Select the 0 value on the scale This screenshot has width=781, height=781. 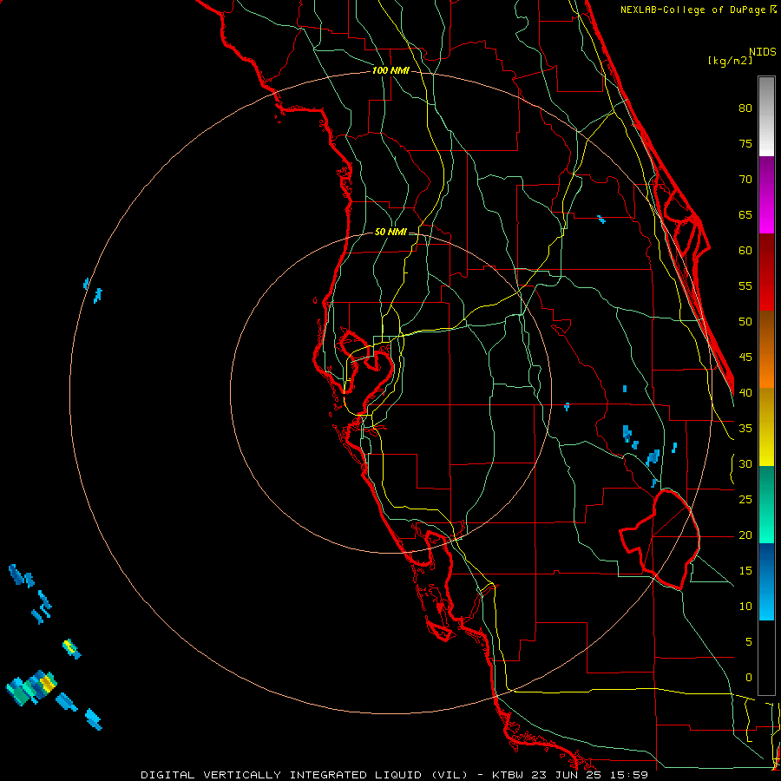point(749,678)
